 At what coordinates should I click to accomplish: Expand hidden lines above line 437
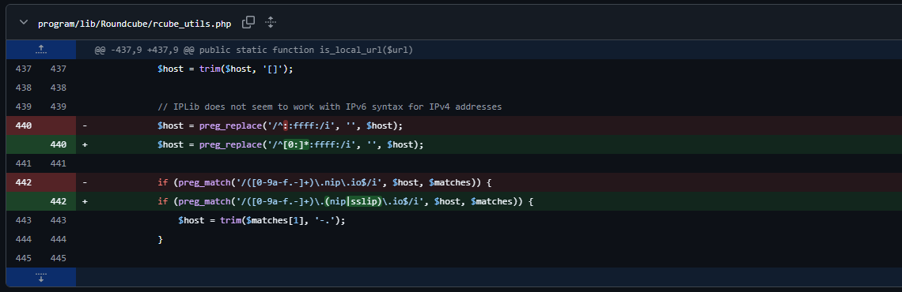(41, 50)
